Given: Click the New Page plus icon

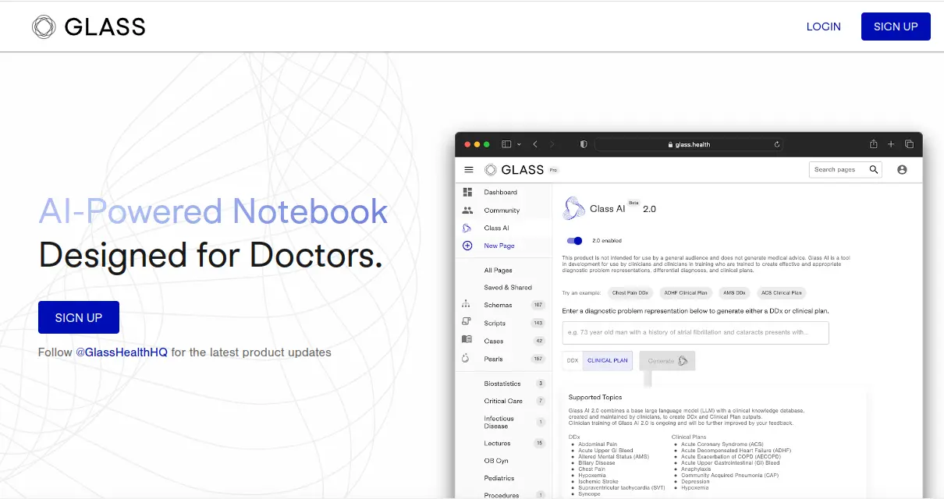Looking at the screenshot, I should pyautogui.click(x=467, y=246).
